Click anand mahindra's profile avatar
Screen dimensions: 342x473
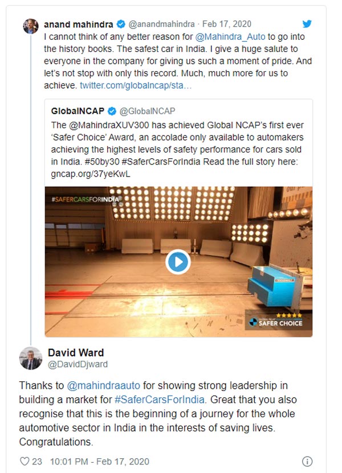(31, 26)
